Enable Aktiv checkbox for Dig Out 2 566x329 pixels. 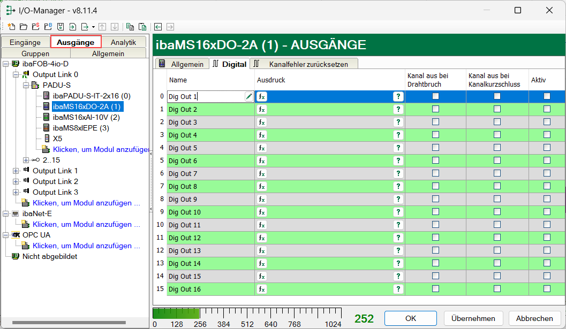[x=547, y=109]
